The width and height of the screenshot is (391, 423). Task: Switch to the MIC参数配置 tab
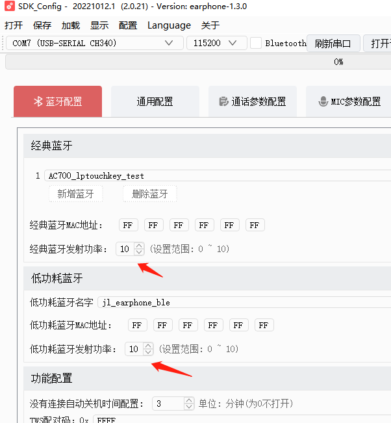click(x=349, y=101)
